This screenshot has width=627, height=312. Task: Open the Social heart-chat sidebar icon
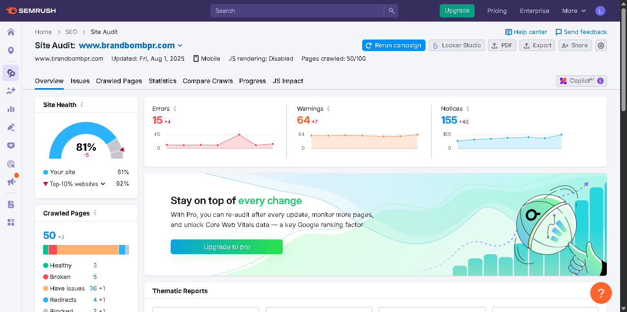pos(11,146)
